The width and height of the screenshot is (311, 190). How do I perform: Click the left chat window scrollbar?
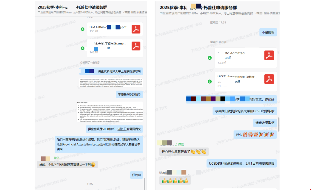(144, 184)
